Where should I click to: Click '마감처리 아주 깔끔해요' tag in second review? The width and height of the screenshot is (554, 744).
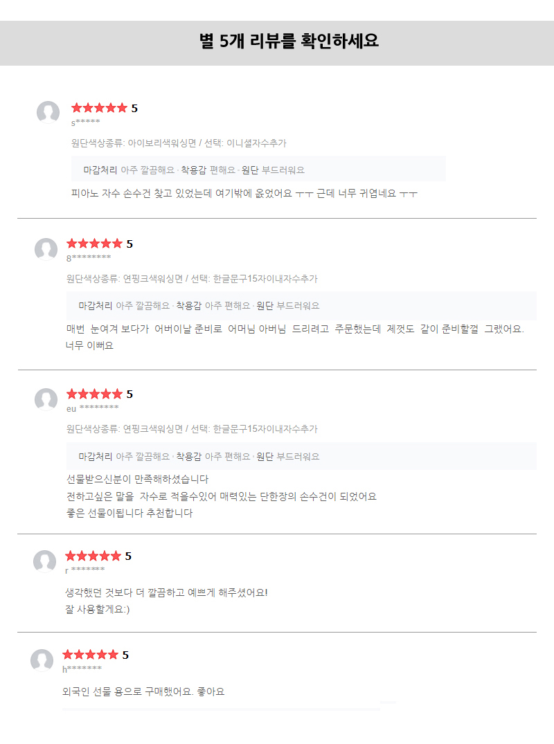point(124,306)
